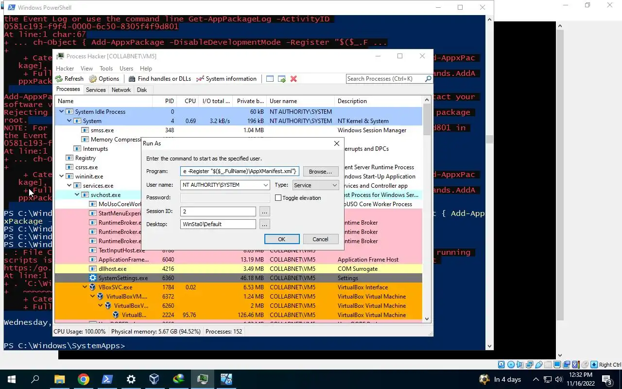This screenshot has height=389, width=622.
Task: Open the View menu
Action: (86, 69)
